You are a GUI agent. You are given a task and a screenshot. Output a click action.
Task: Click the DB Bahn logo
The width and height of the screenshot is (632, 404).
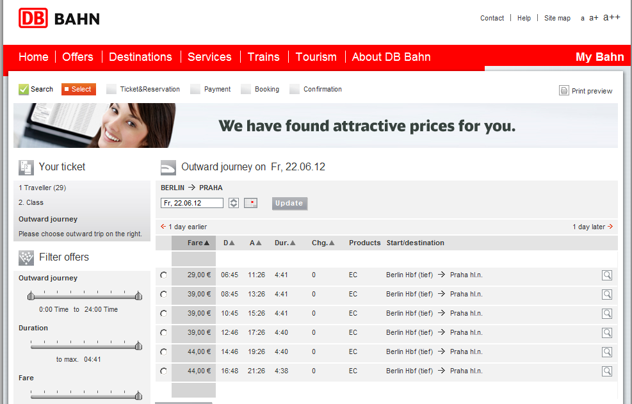pos(60,19)
